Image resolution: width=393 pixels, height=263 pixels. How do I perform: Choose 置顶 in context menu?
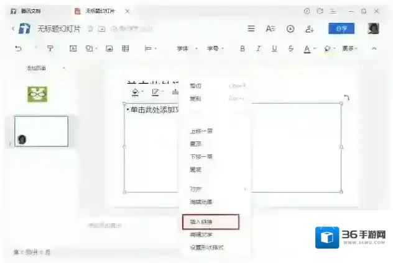(x=195, y=144)
